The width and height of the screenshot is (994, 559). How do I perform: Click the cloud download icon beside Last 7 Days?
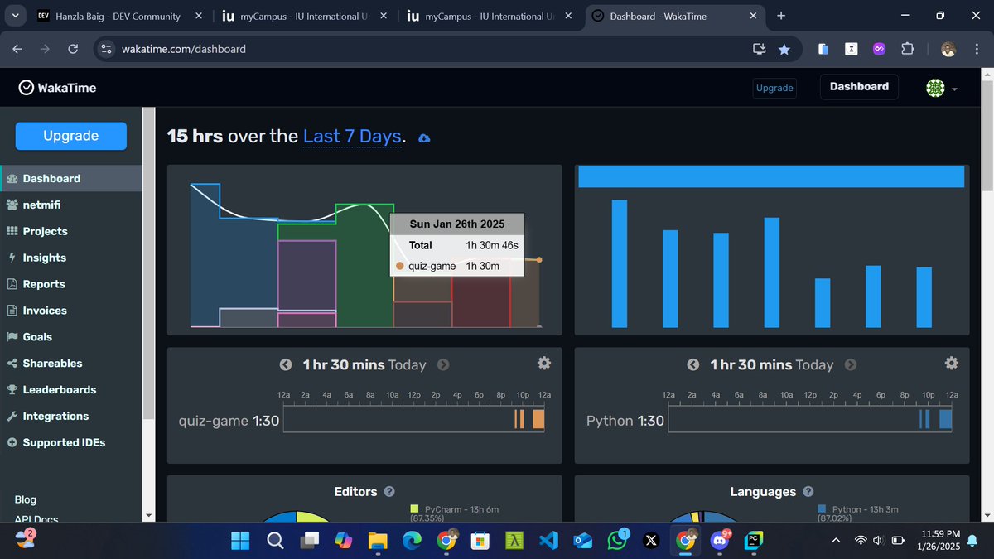pos(424,138)
